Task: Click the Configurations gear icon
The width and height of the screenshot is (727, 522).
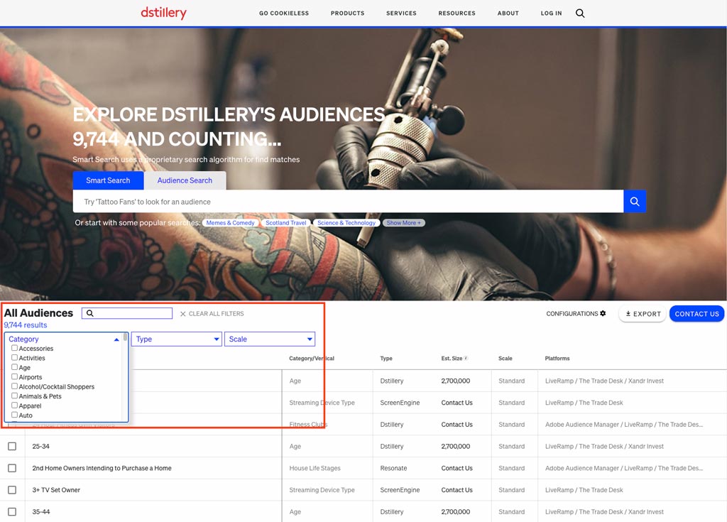Action: coord(603,313)
